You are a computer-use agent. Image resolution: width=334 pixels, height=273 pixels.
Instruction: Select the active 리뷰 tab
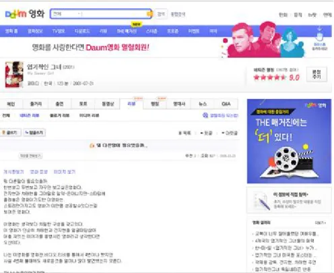(x=131, y=104)
